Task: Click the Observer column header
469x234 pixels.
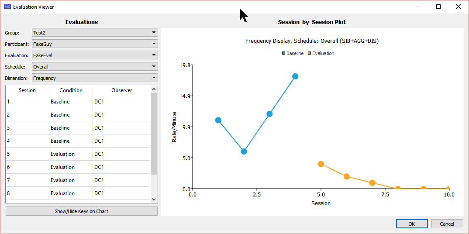Action: tap(121, 90)
